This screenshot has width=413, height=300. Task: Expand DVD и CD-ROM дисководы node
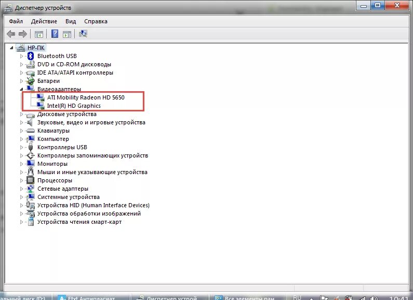22,64
